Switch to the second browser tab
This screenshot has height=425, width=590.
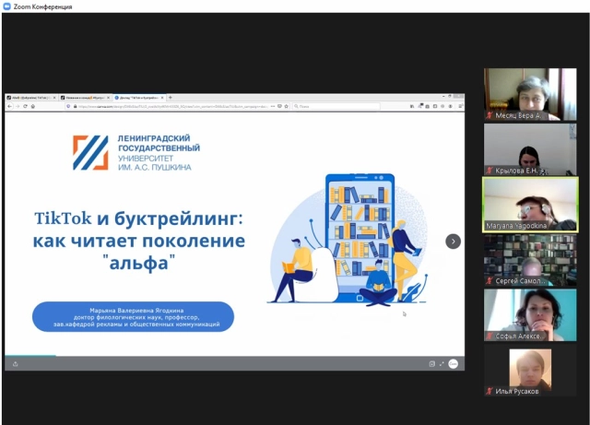click(83, 97)
